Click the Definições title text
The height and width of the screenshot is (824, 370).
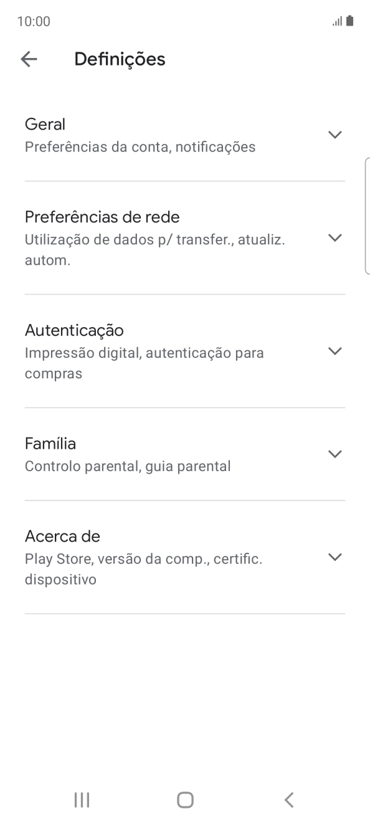pos(120,59)
